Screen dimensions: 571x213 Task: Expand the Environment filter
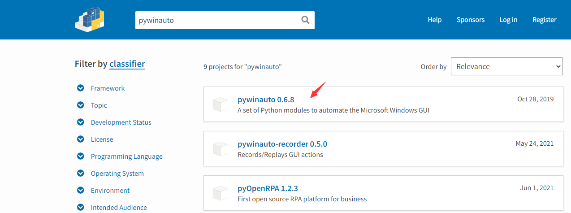point(81,191)
